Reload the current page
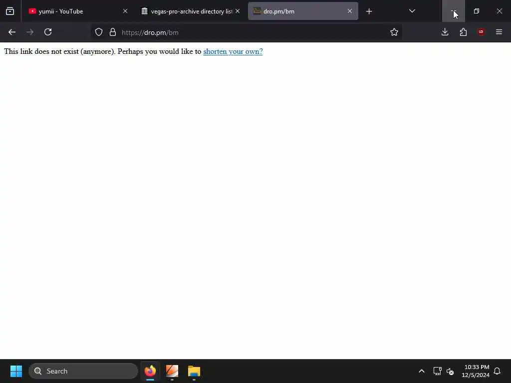Viewport: 511px width, 383px height. pos(48,32)
